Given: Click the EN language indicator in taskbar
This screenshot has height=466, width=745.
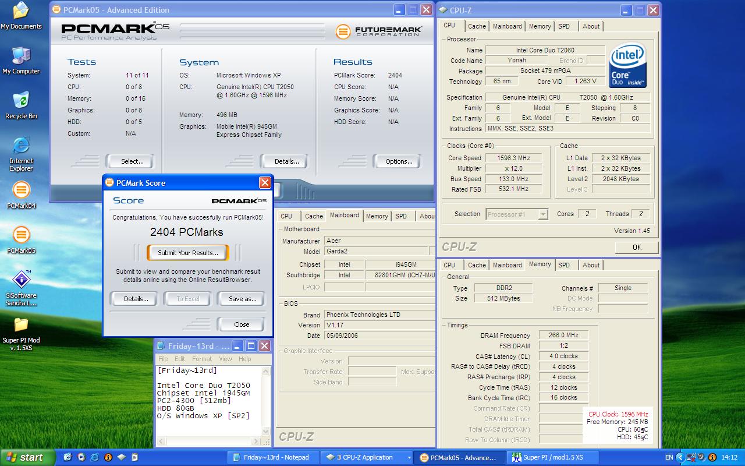Looking at the screenshot, I should tap(669, 457).
